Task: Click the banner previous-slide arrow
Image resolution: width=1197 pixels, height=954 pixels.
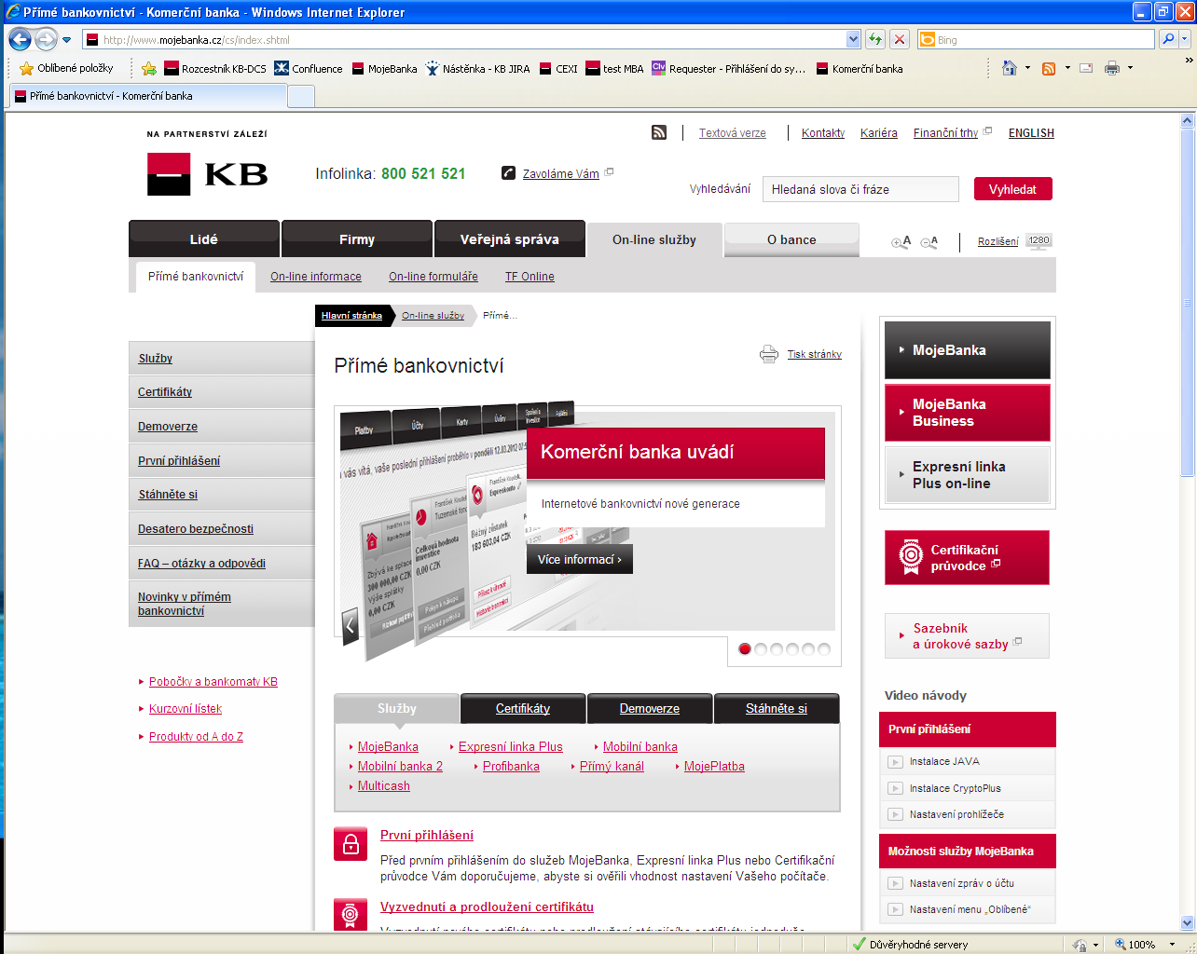Action: (x=351, y=625)
